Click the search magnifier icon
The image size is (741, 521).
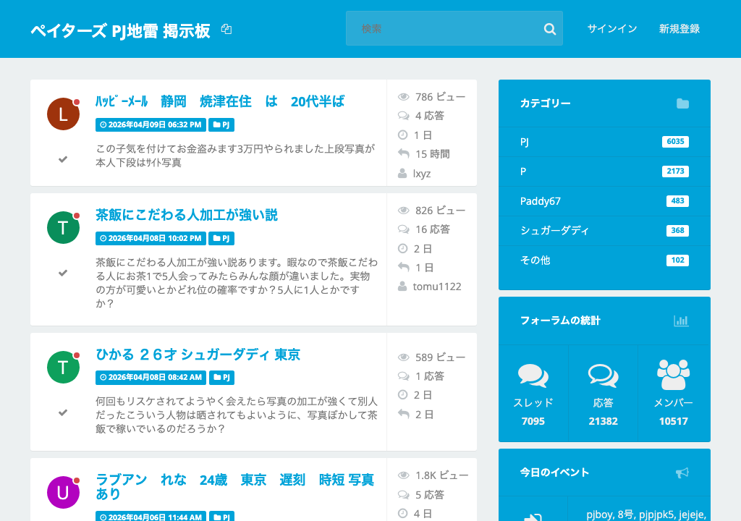(549, 28)
